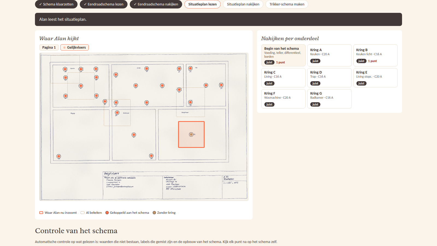The width and height of the screenshot is (437, 246).
Task: Go to the 'Trikker-schema maken' step
Action: 287,4
